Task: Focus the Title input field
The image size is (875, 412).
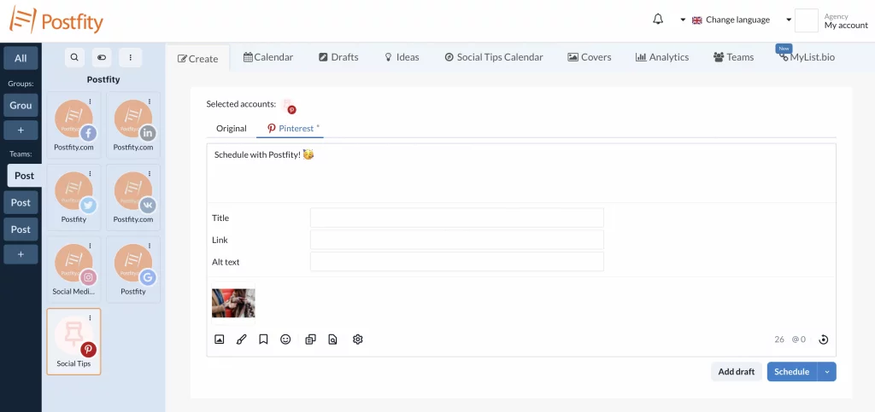Action: (x=457, y=218)
